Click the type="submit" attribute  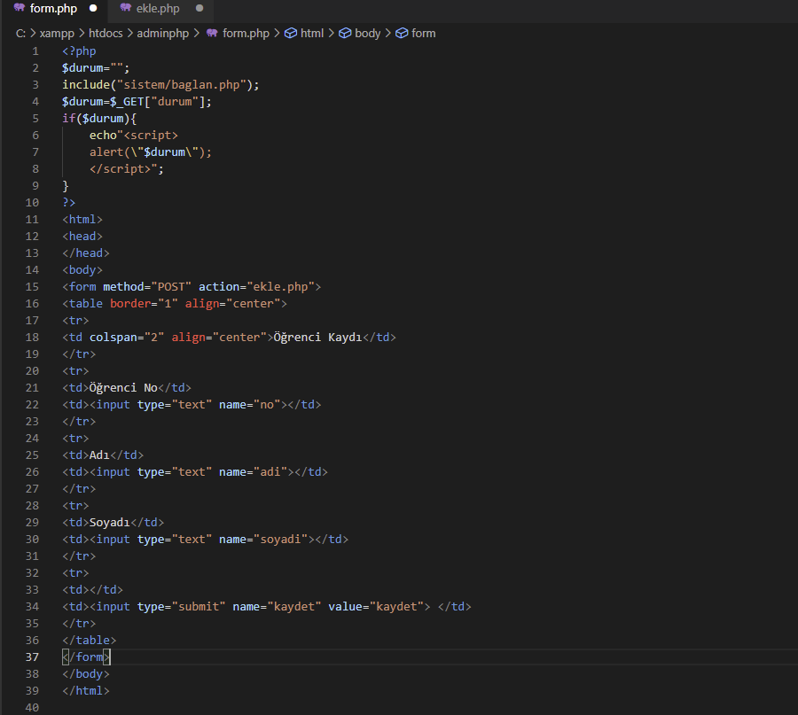point(181,607)
